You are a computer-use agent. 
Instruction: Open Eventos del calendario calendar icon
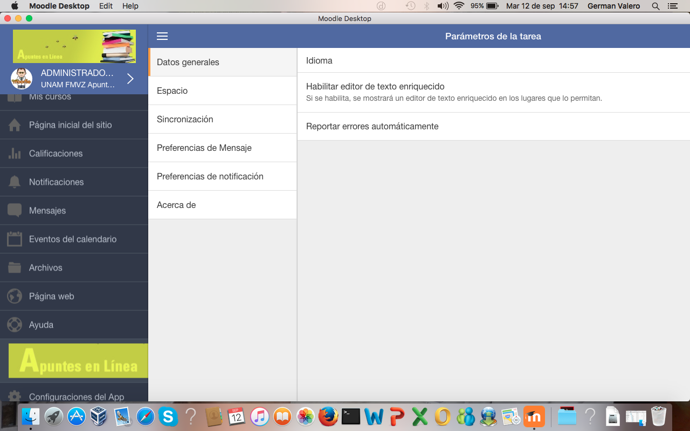coord(15,239)
